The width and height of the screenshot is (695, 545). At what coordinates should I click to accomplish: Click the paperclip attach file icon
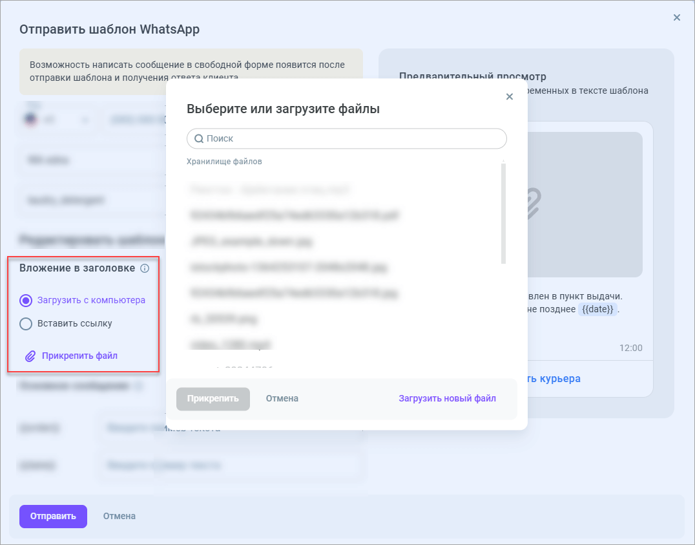[x=30, y=356]
